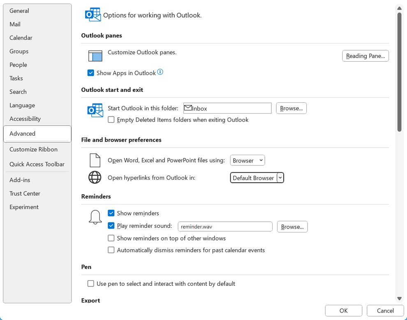Go to the Add-ins category

pos(37,180)
